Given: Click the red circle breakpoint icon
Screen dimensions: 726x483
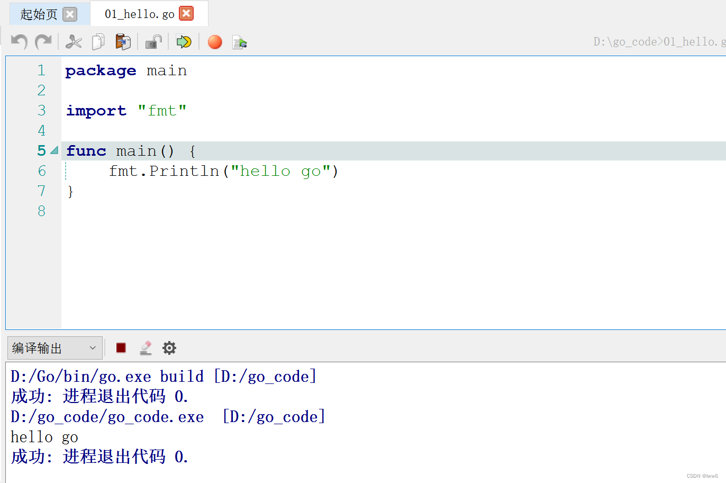Looking at the screenshot, I should 215,42.
